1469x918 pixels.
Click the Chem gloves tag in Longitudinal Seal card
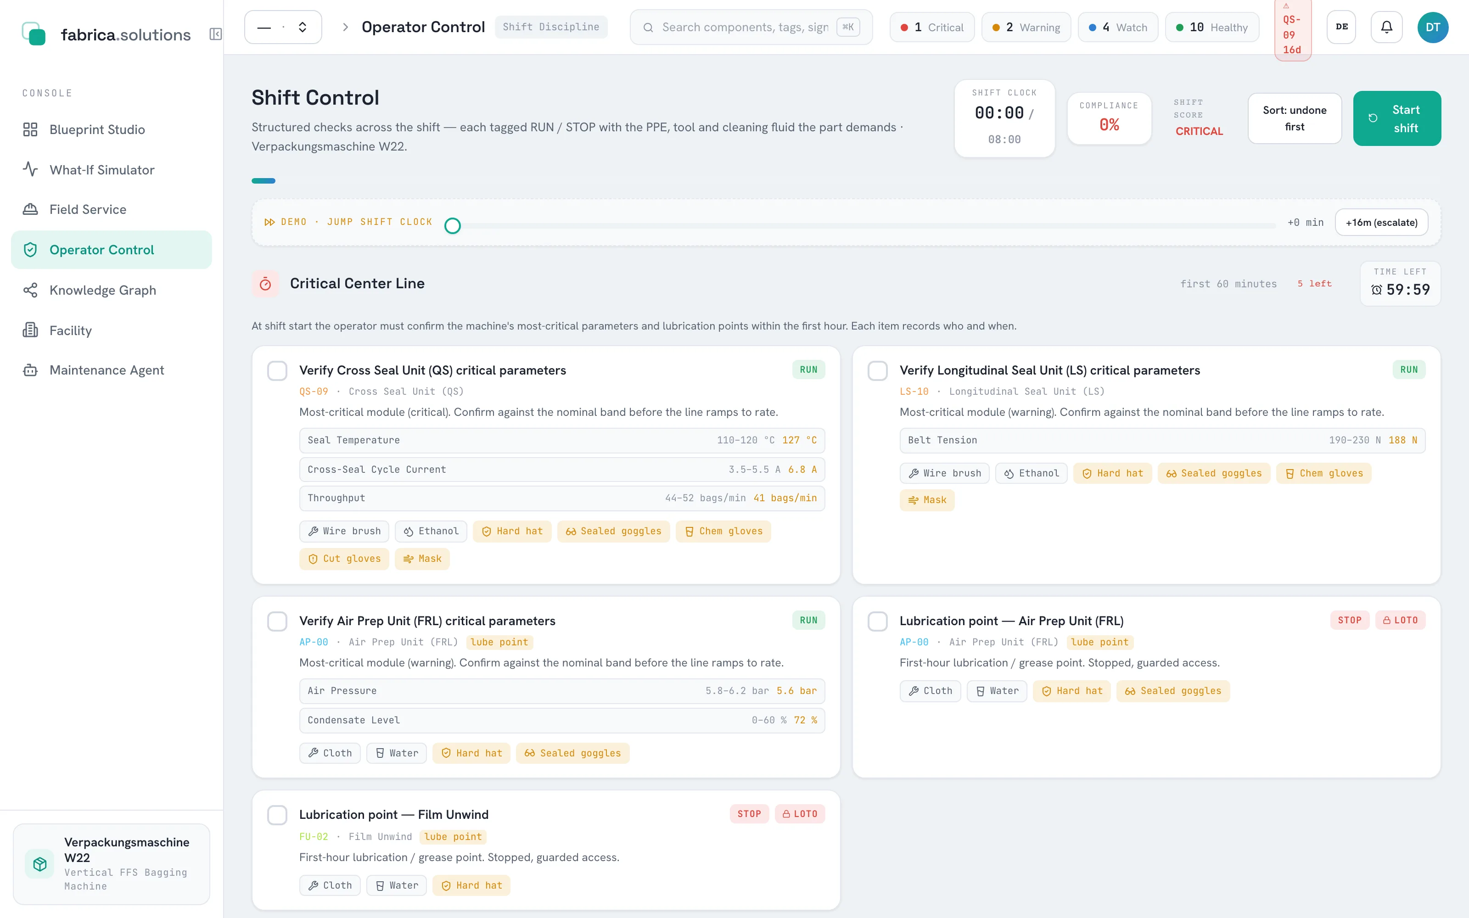pos(1324,473)
